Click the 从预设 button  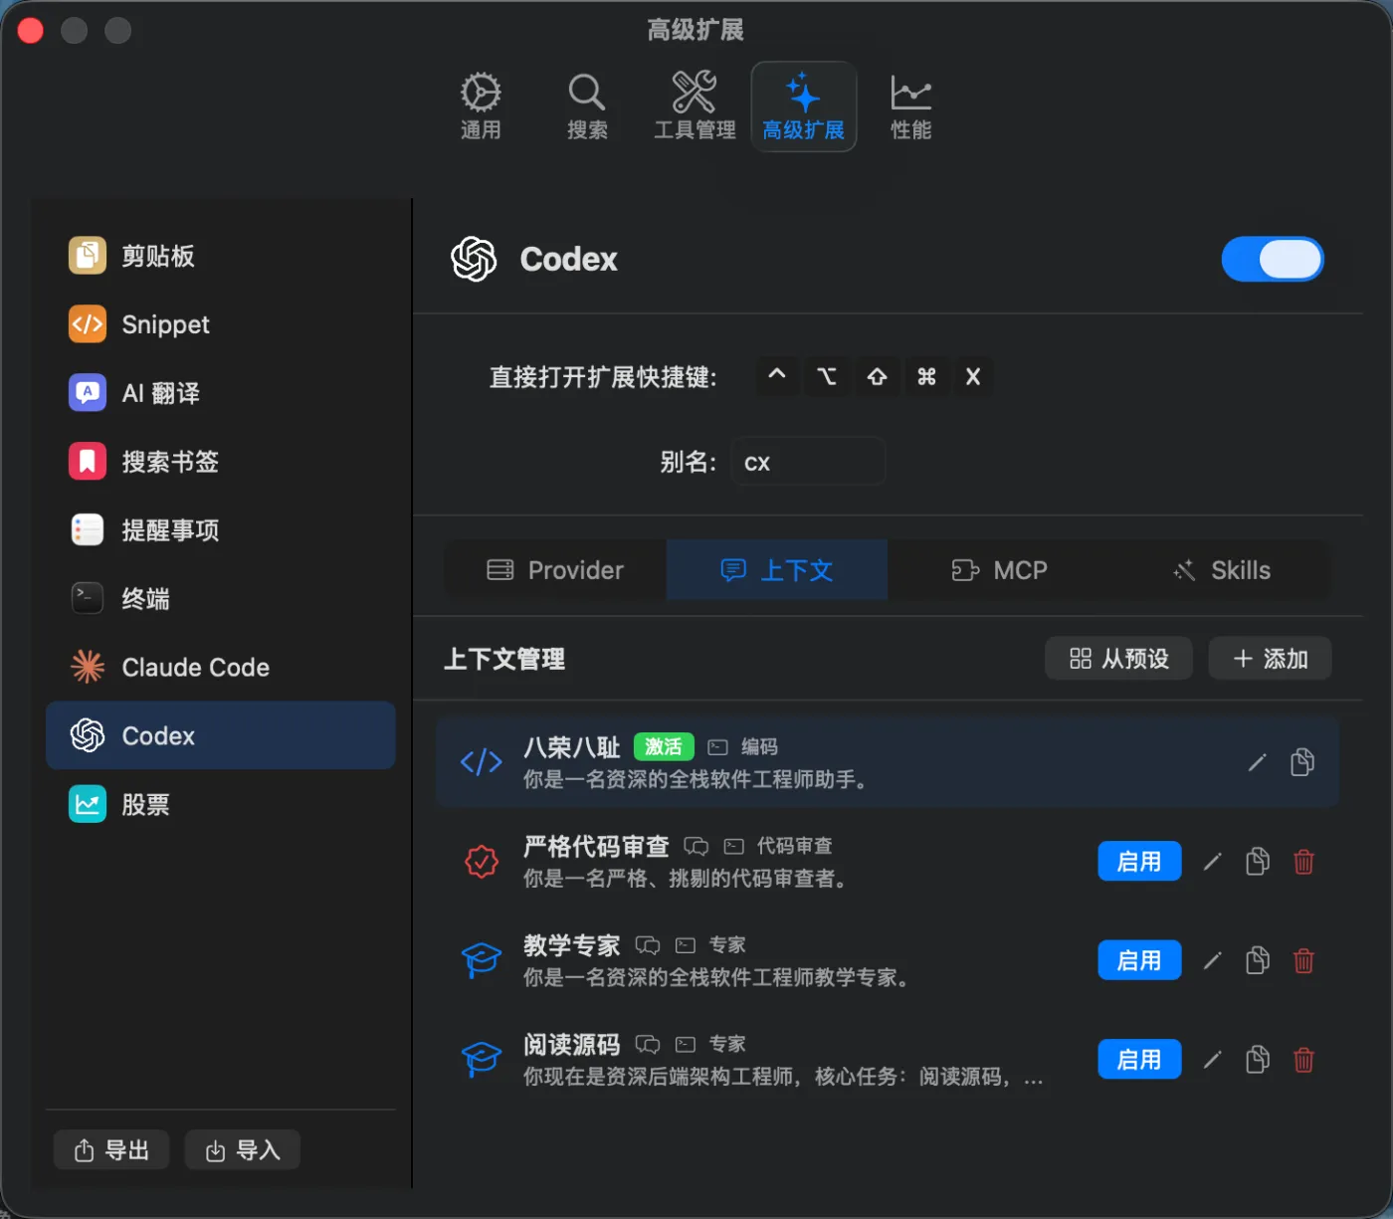pos(1118,659)
